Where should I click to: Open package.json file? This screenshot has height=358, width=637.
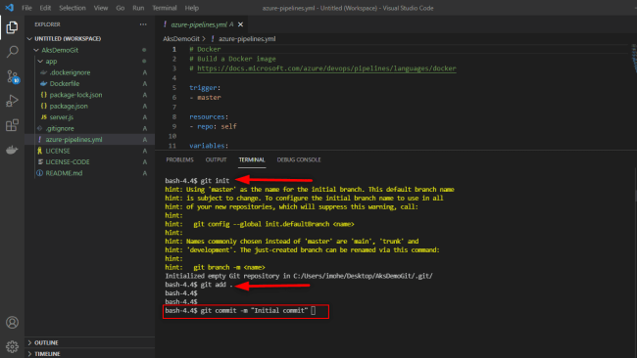(x=69, y=106)
